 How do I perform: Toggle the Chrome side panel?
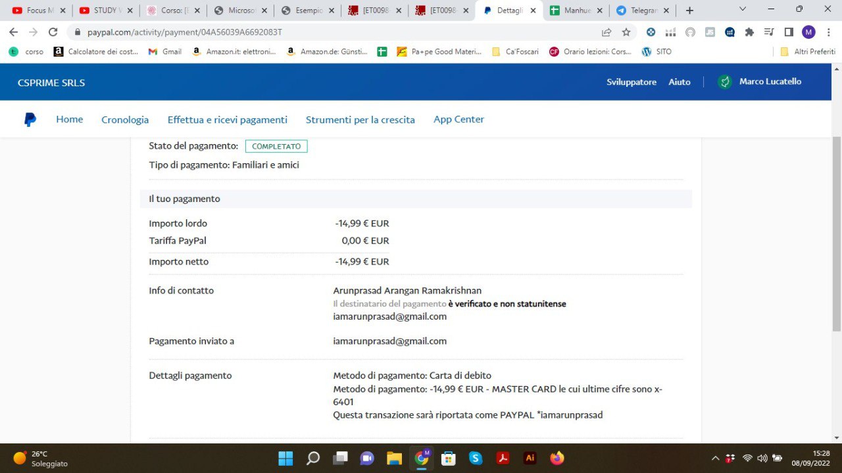pyautogui.click(x=789, y=32)
